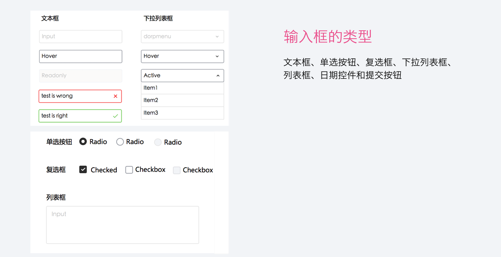Tick the enabled empty Checkbox
Image resolution: width=501 pixels, height=257 pixels.
point(129,170)
